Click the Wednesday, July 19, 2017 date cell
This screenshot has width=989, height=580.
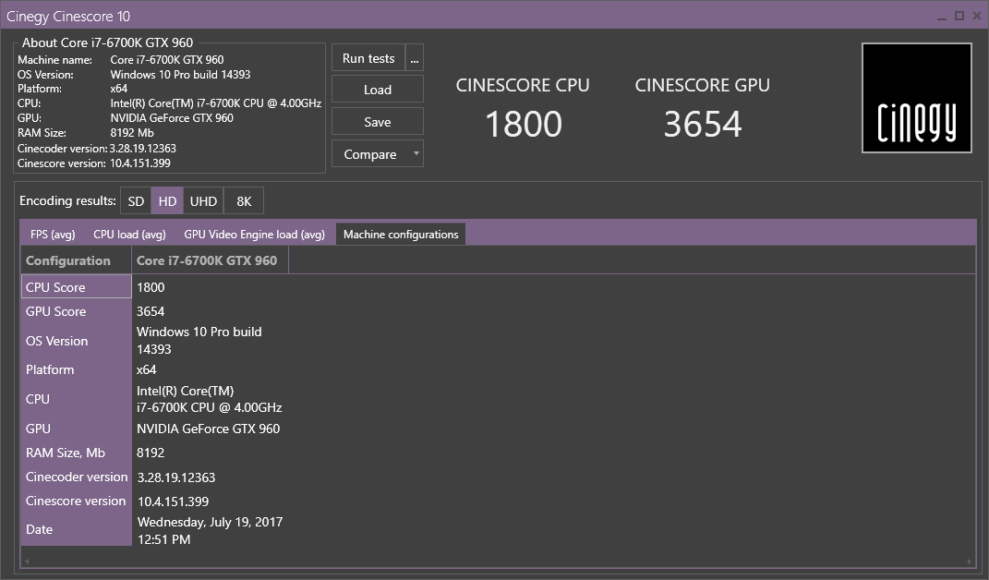[x=210, y=530]
